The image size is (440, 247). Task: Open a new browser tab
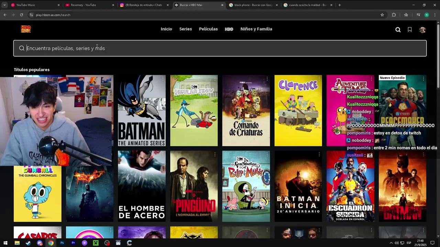pyautogui.click(x=340, y=5)
